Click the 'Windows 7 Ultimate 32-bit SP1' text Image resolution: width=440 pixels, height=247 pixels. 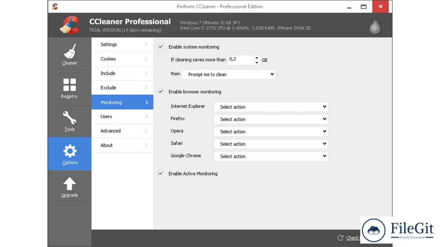pyautogui.click(x=210, y=23)
